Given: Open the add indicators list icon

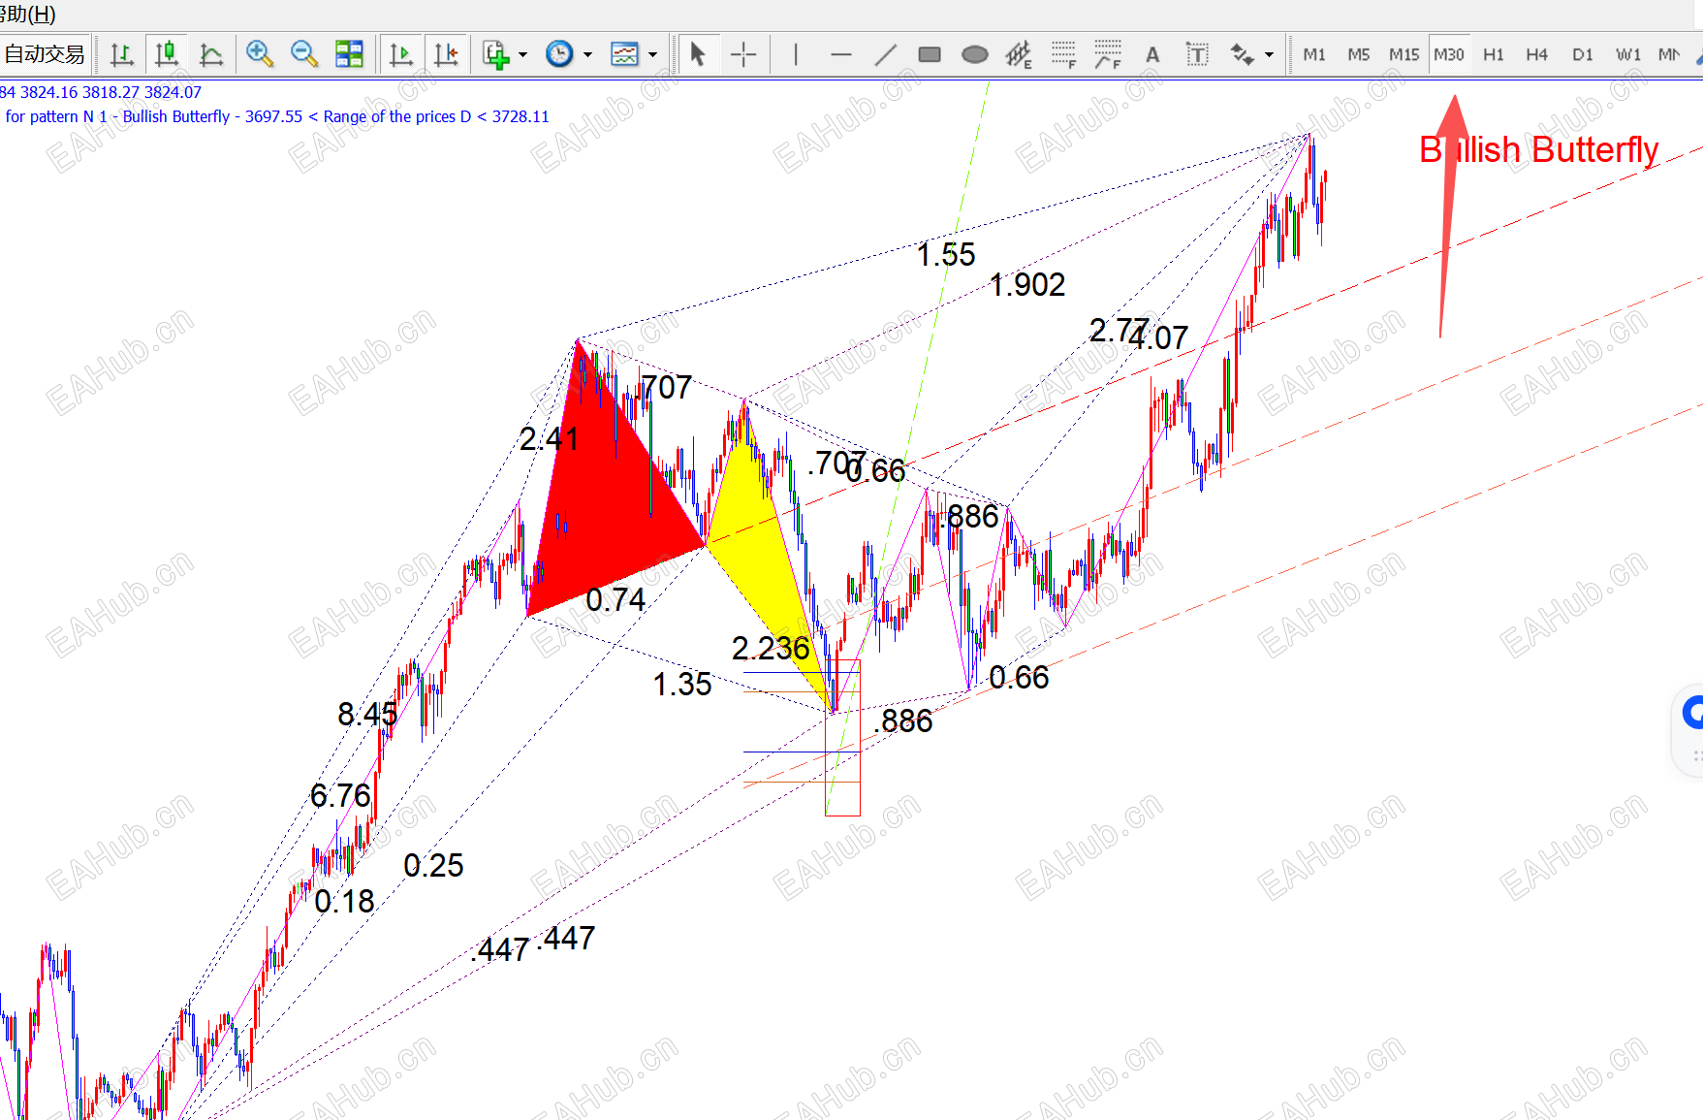Looking at the screenshot, I should (x=496, y=54).
